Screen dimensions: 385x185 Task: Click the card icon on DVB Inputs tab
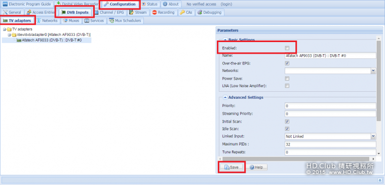point(64,12)
